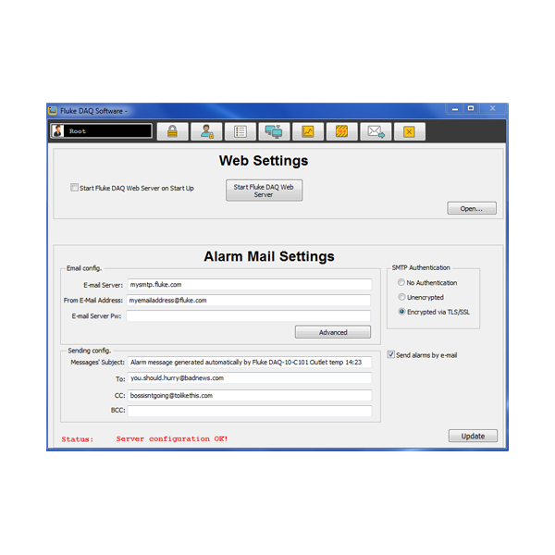Click the yellow X exit icon
The width and height of the screenshot is (555, 555).
click(409, 131)
